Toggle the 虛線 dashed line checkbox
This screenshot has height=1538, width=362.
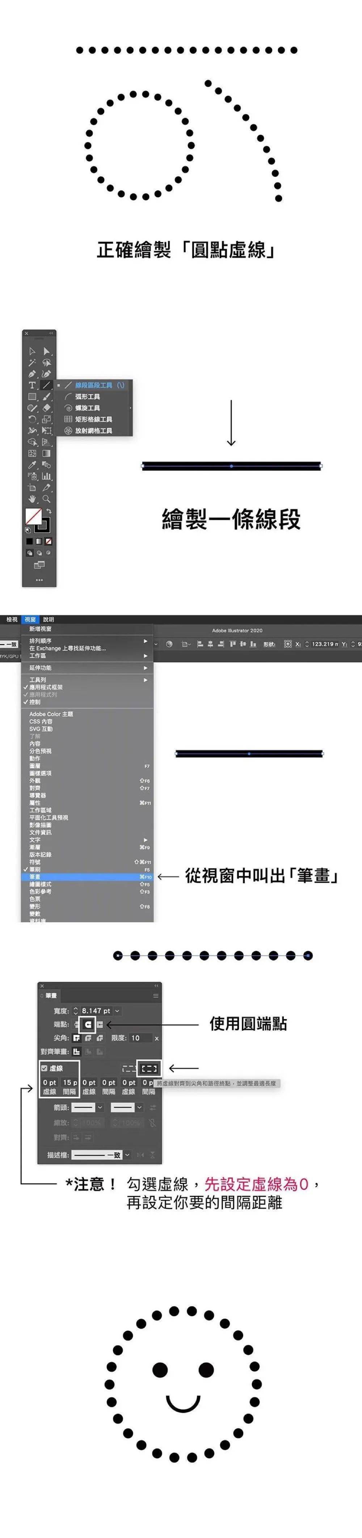[45, 1068]
